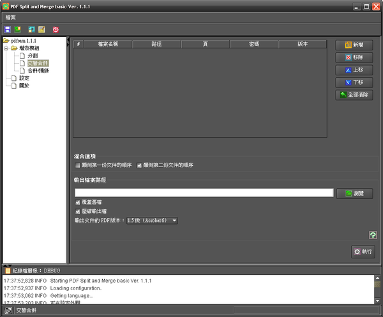Click the 路徑 column header
383x317 pixels.
click(156, 44)
